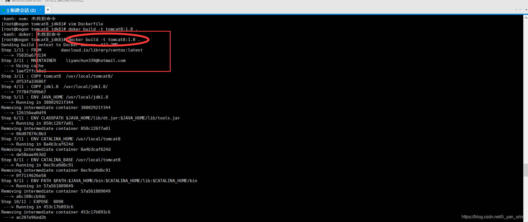Click the tab bar right scroll arrow

(x=520, y=10)
